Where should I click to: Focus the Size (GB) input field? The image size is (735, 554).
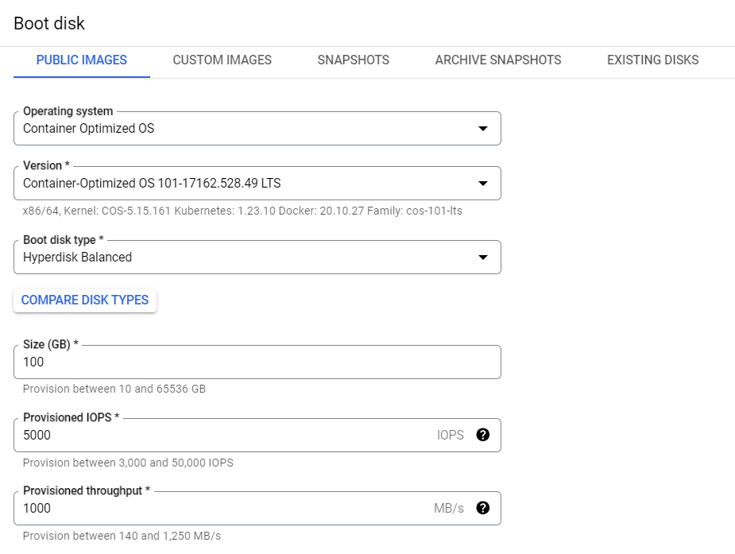[x=238, y=362]
